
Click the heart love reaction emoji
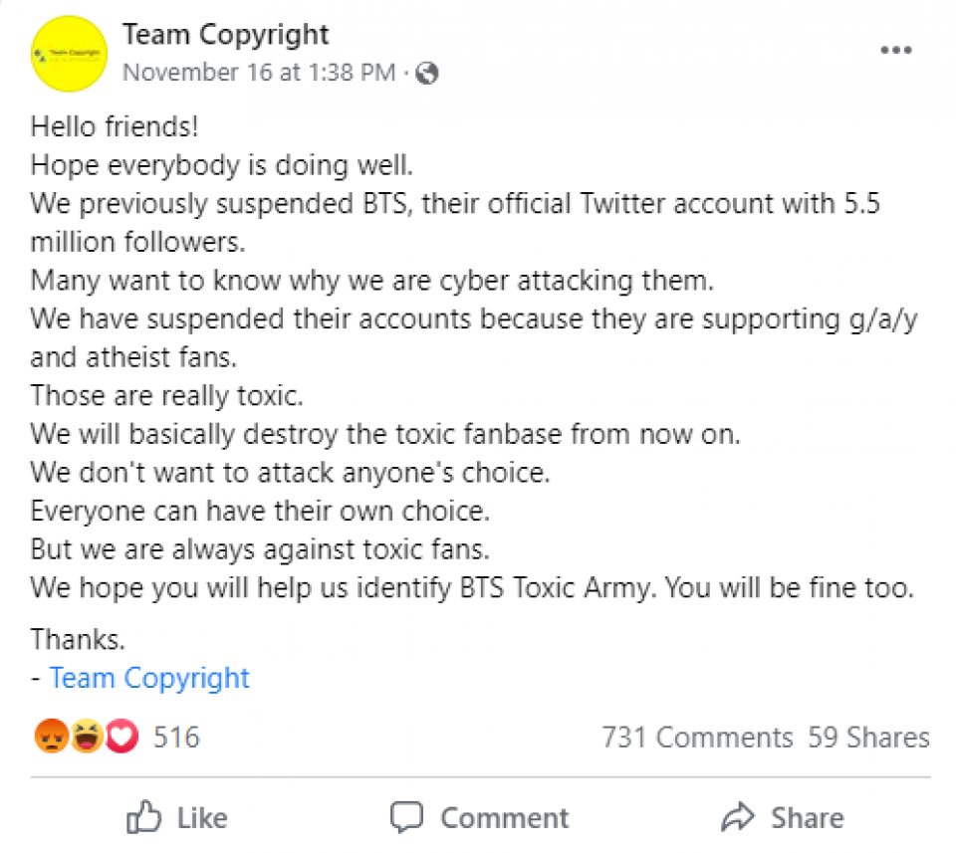(121, 736)
